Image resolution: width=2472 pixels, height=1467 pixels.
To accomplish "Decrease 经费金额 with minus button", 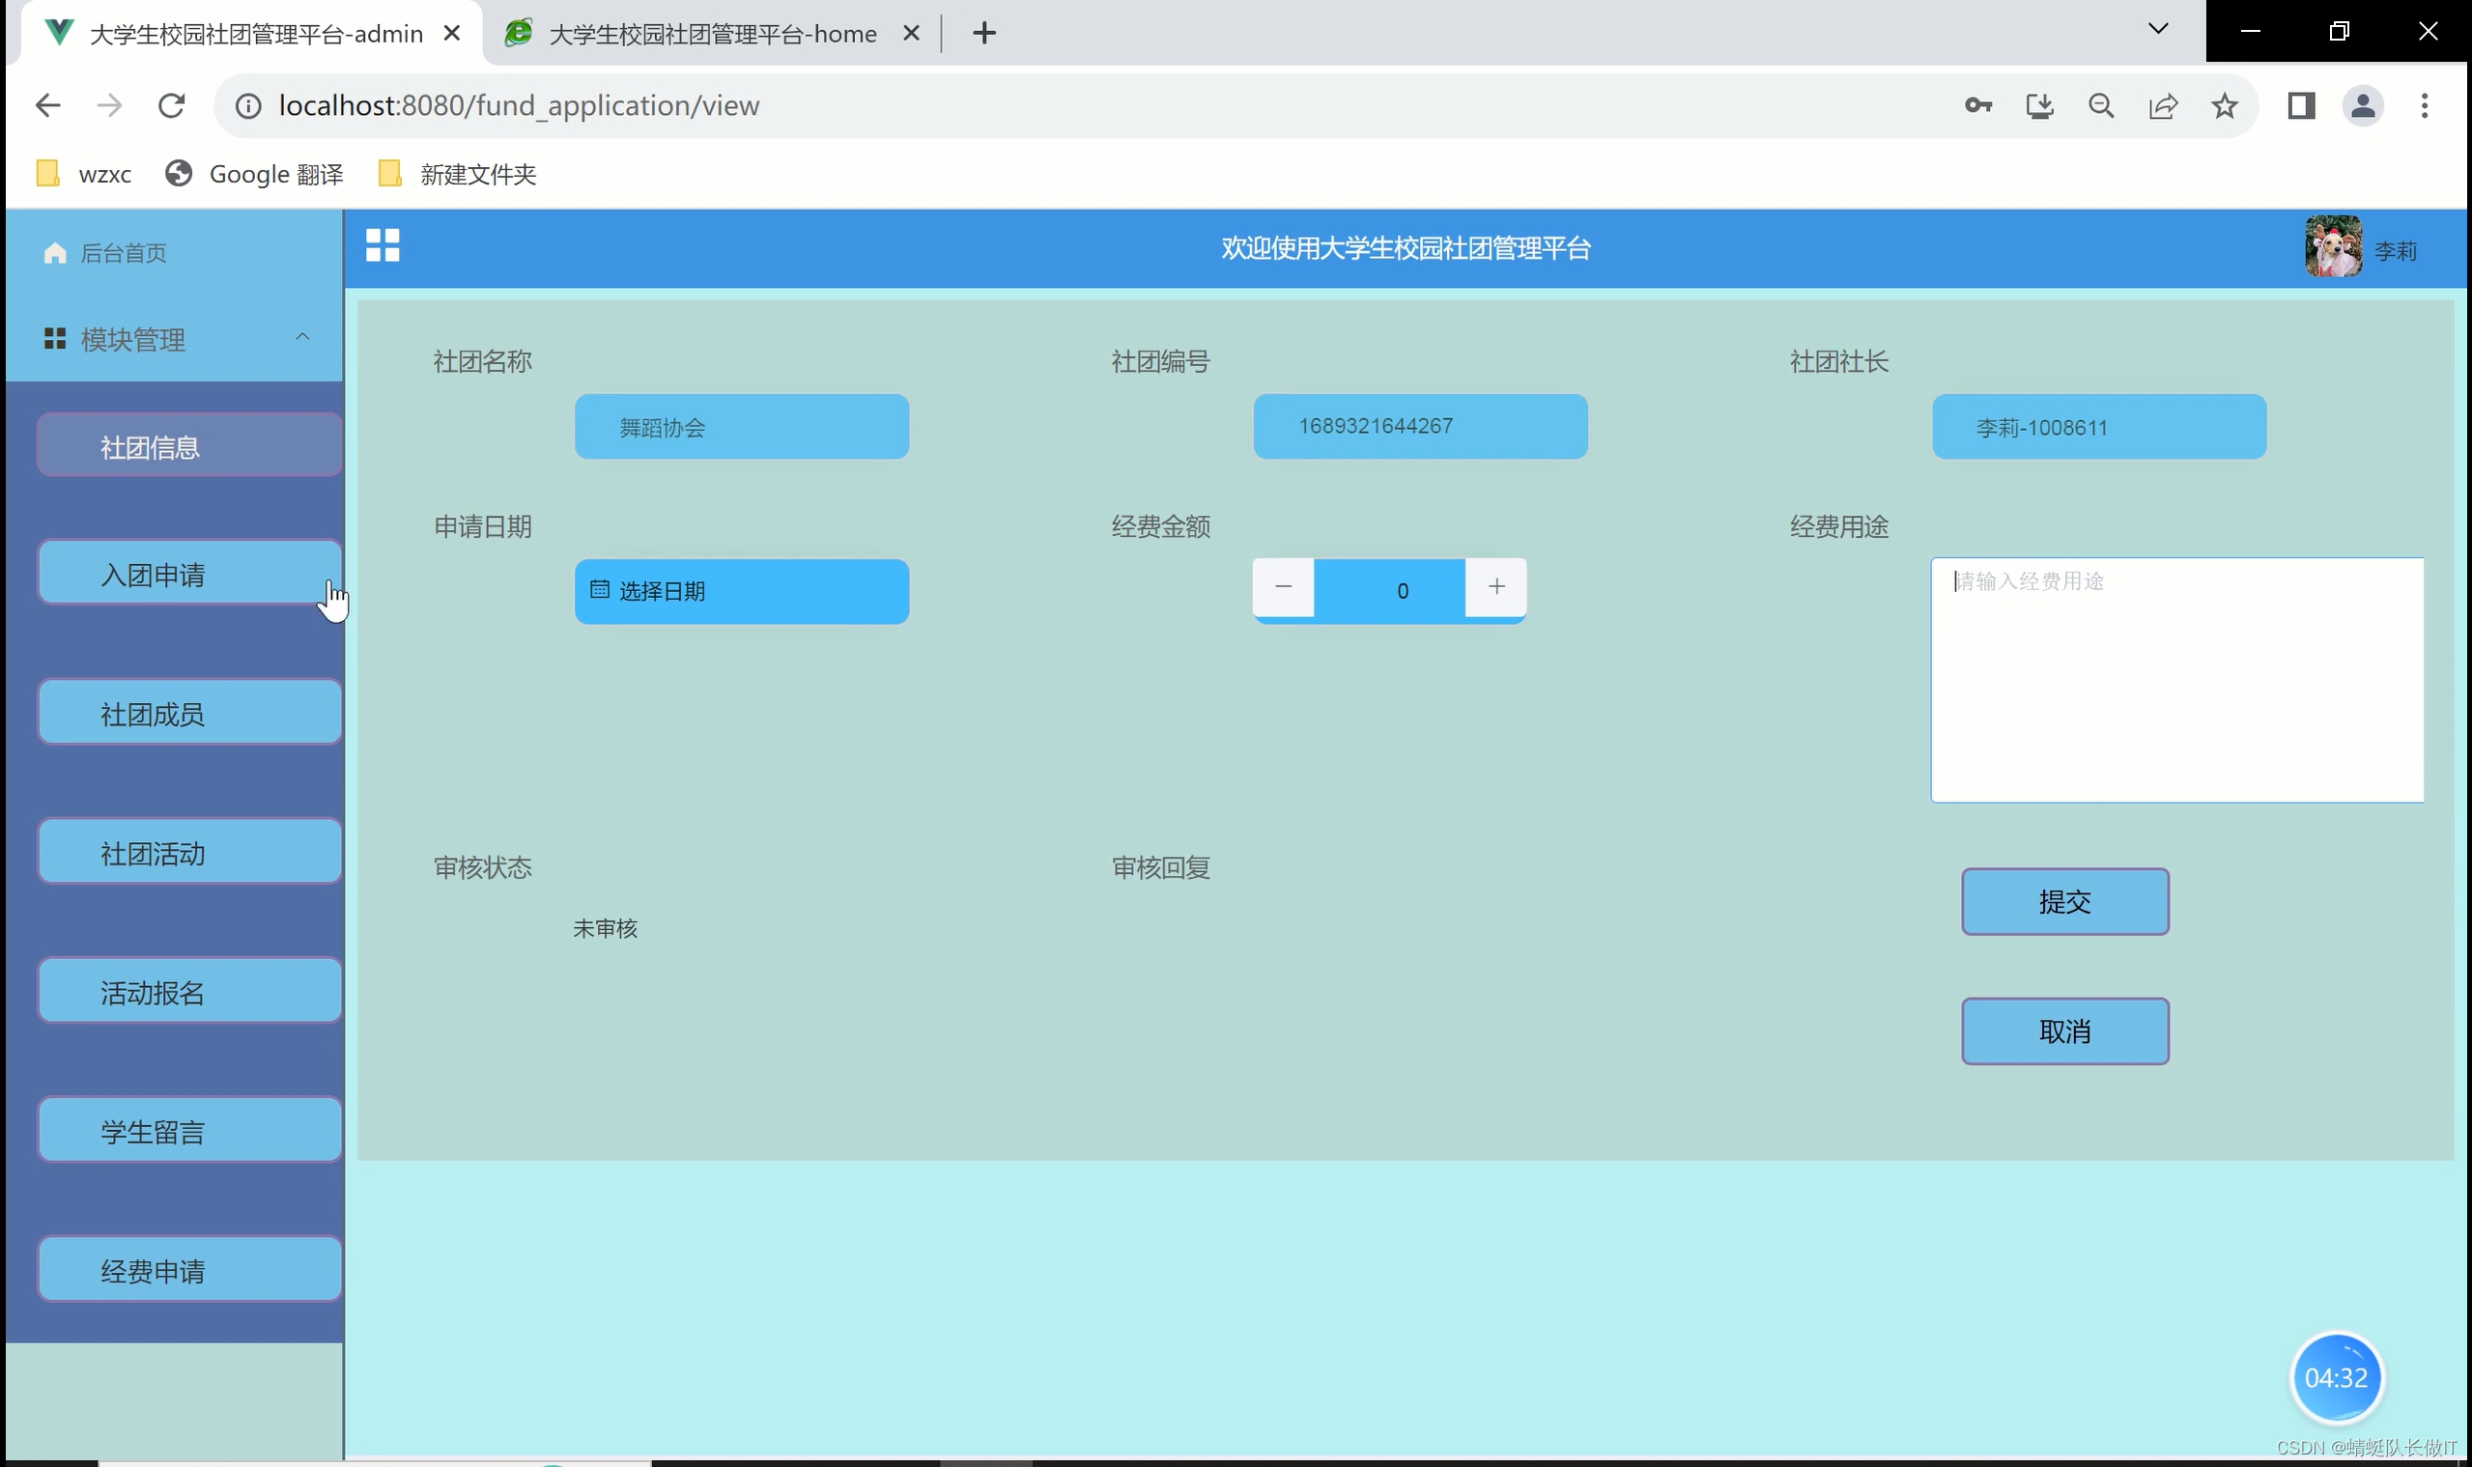I will tap(1283, 587).
